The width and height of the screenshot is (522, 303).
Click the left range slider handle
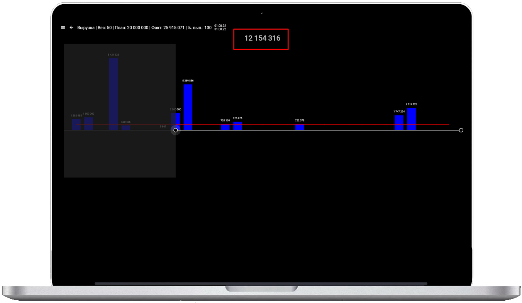[x=176, y=130]
